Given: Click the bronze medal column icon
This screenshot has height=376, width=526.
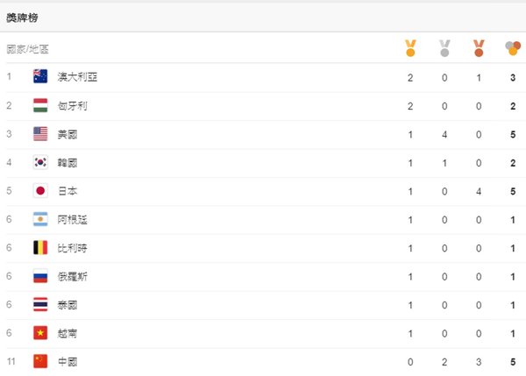Looking at the screenshot, I should pyautogui.click(x=479, y=48).
